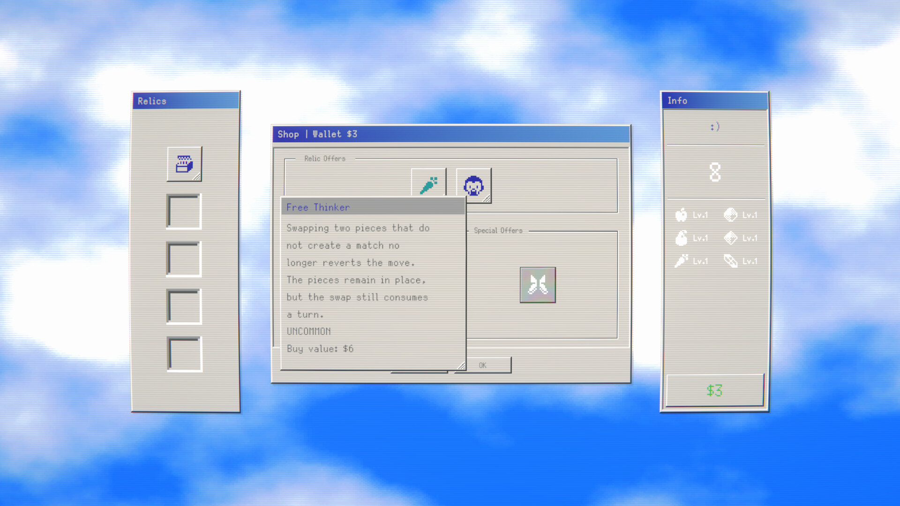Click the tooltip line "a turn."
The height and width of the screenshot is (506, 900).
tap(305, 314)
